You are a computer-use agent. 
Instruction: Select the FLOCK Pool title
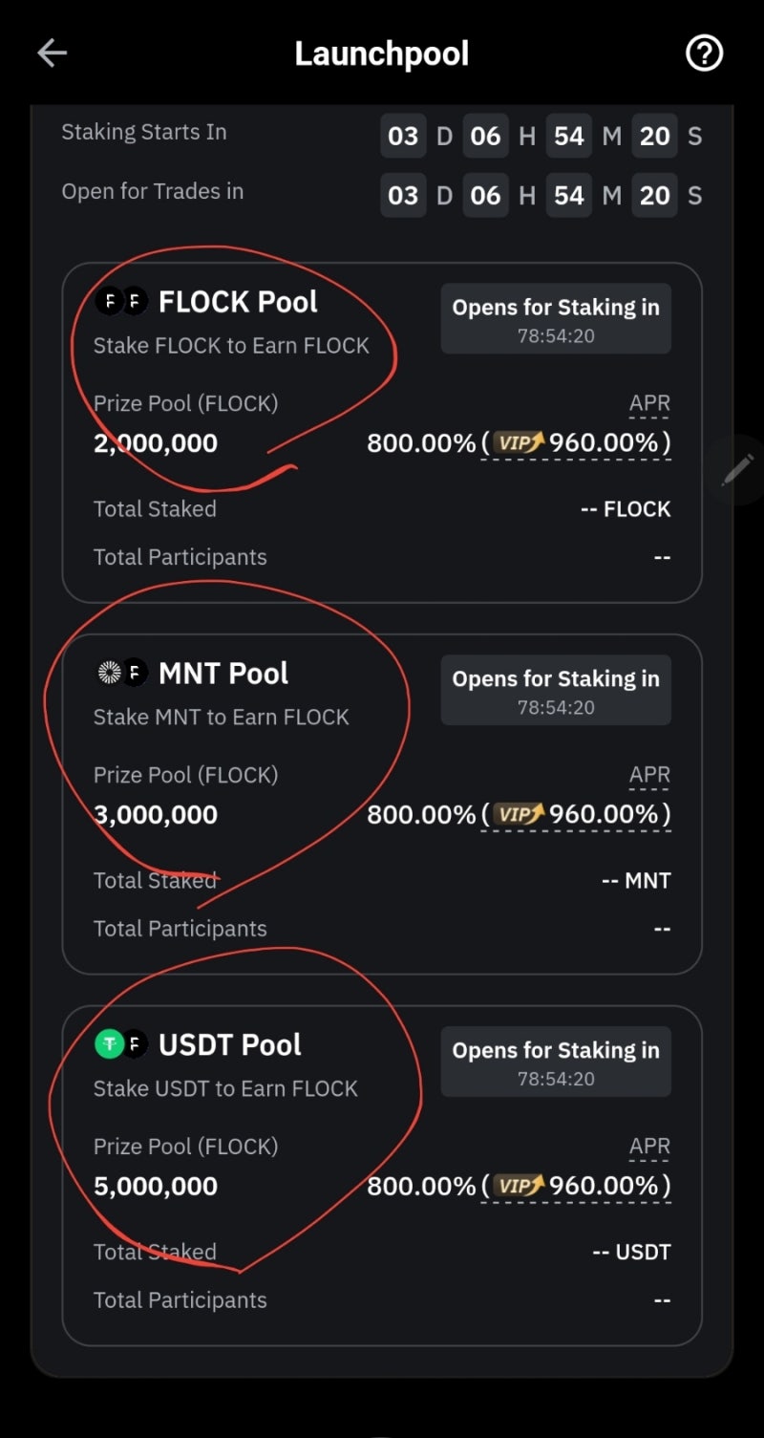click(x=238, y=302)
